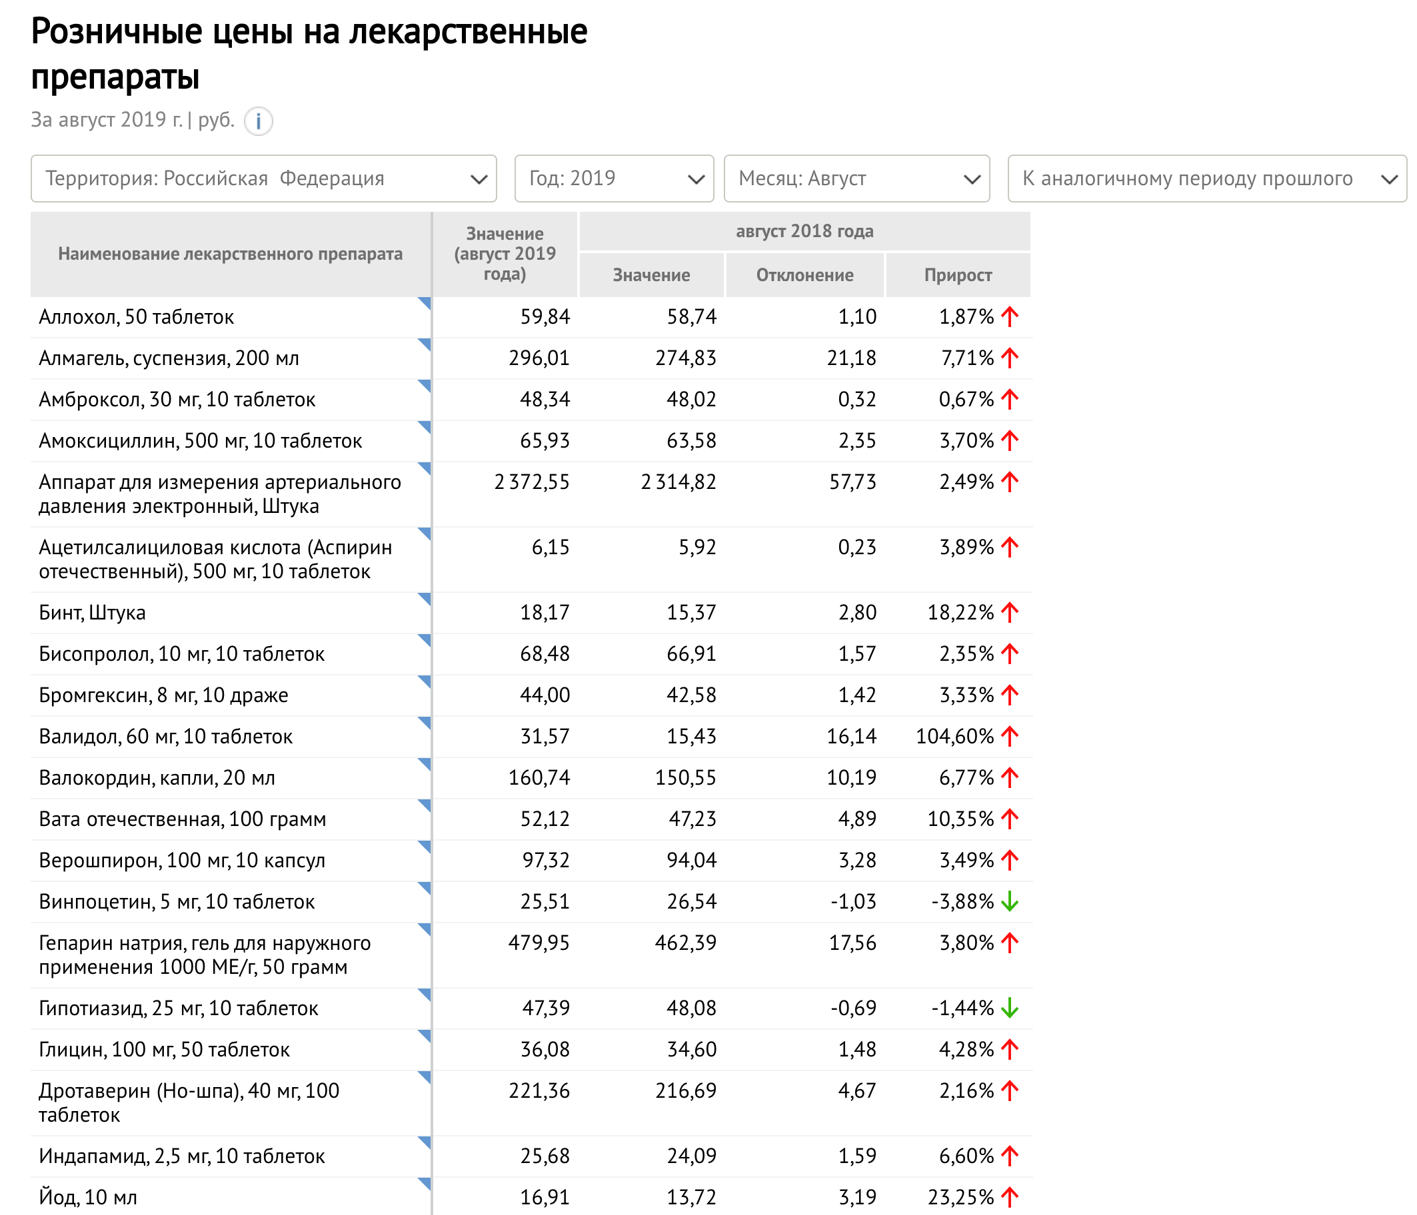Click blue corner marker on Йод row
This screenshot has width=1417, height=1215.
[425, 1182]
